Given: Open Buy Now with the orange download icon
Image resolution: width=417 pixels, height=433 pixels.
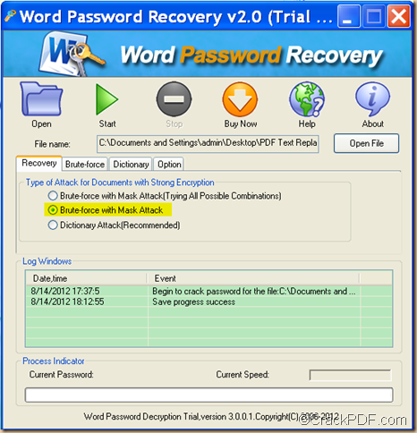Looking at the screenshot, I should [240, 99].
